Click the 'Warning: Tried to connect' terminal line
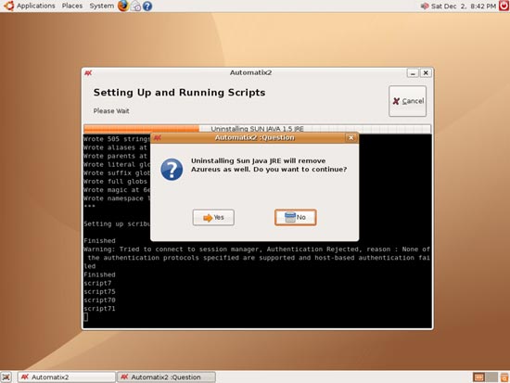Screen dimensions: 510x383 click(257, 249)
